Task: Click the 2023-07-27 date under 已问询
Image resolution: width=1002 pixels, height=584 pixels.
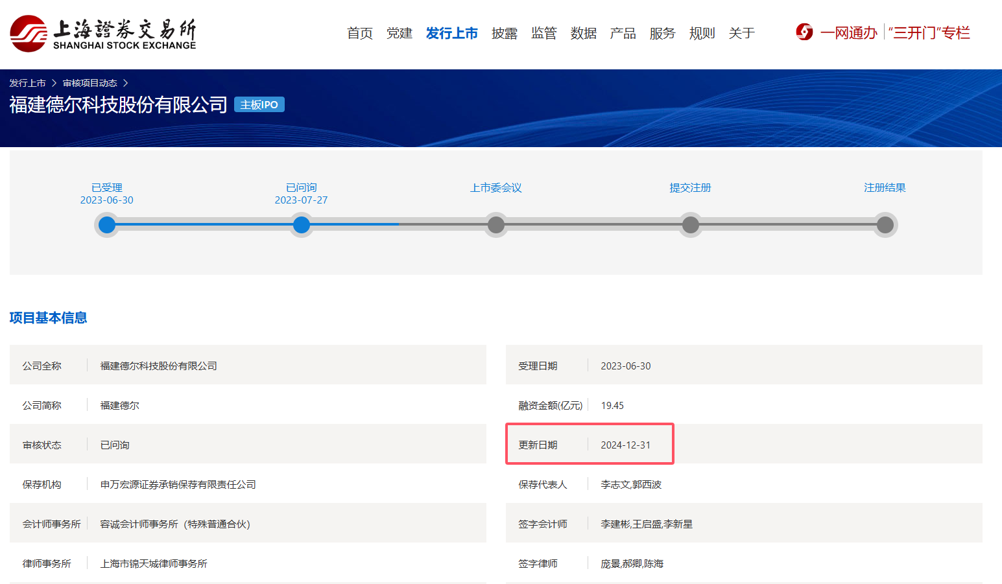Action: 302,200
